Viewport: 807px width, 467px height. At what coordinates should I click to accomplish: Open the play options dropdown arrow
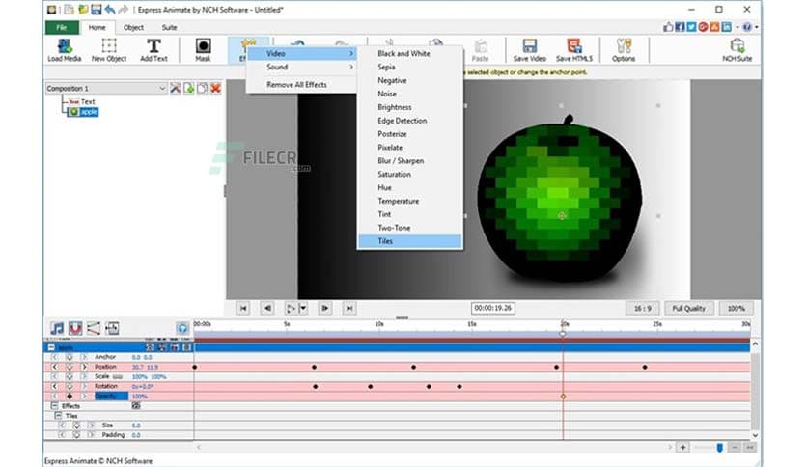303,308
